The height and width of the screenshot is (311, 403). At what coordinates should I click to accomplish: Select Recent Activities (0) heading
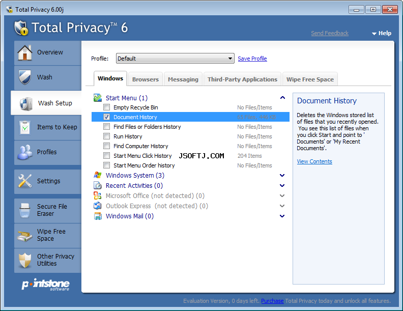134,186
